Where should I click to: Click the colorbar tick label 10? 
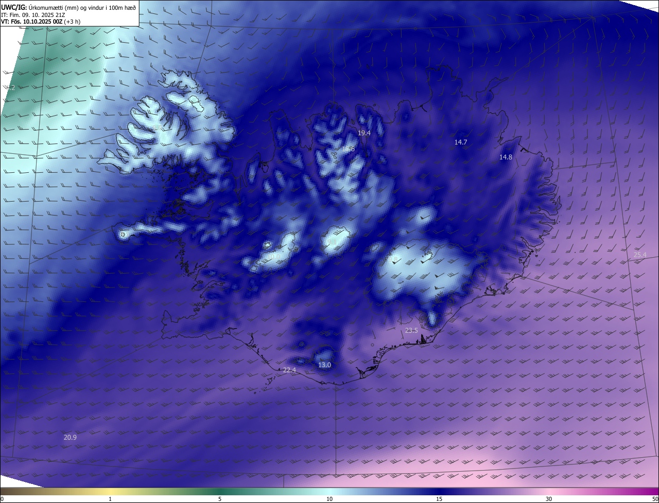click(x=329, y=499)
